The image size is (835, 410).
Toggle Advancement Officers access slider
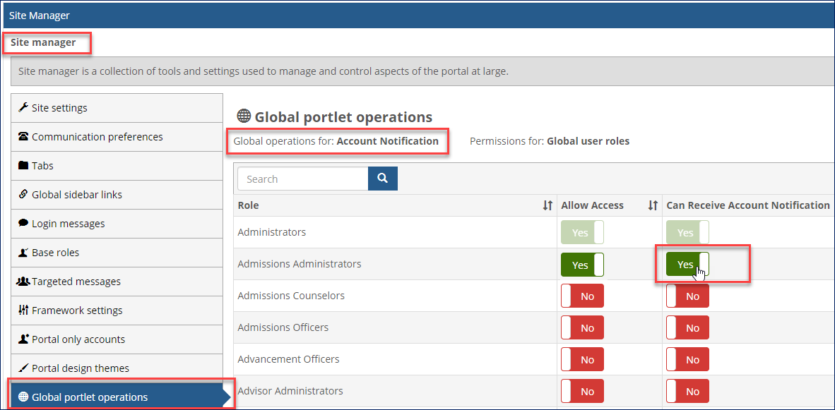click(x=582, y=359)
